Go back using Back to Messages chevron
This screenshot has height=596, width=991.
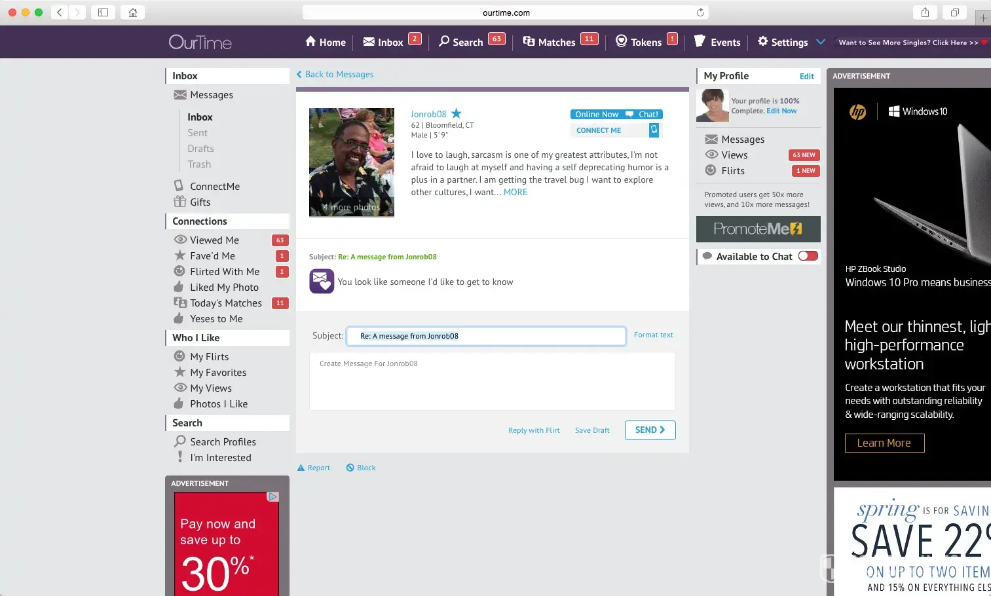pos(299,75)
